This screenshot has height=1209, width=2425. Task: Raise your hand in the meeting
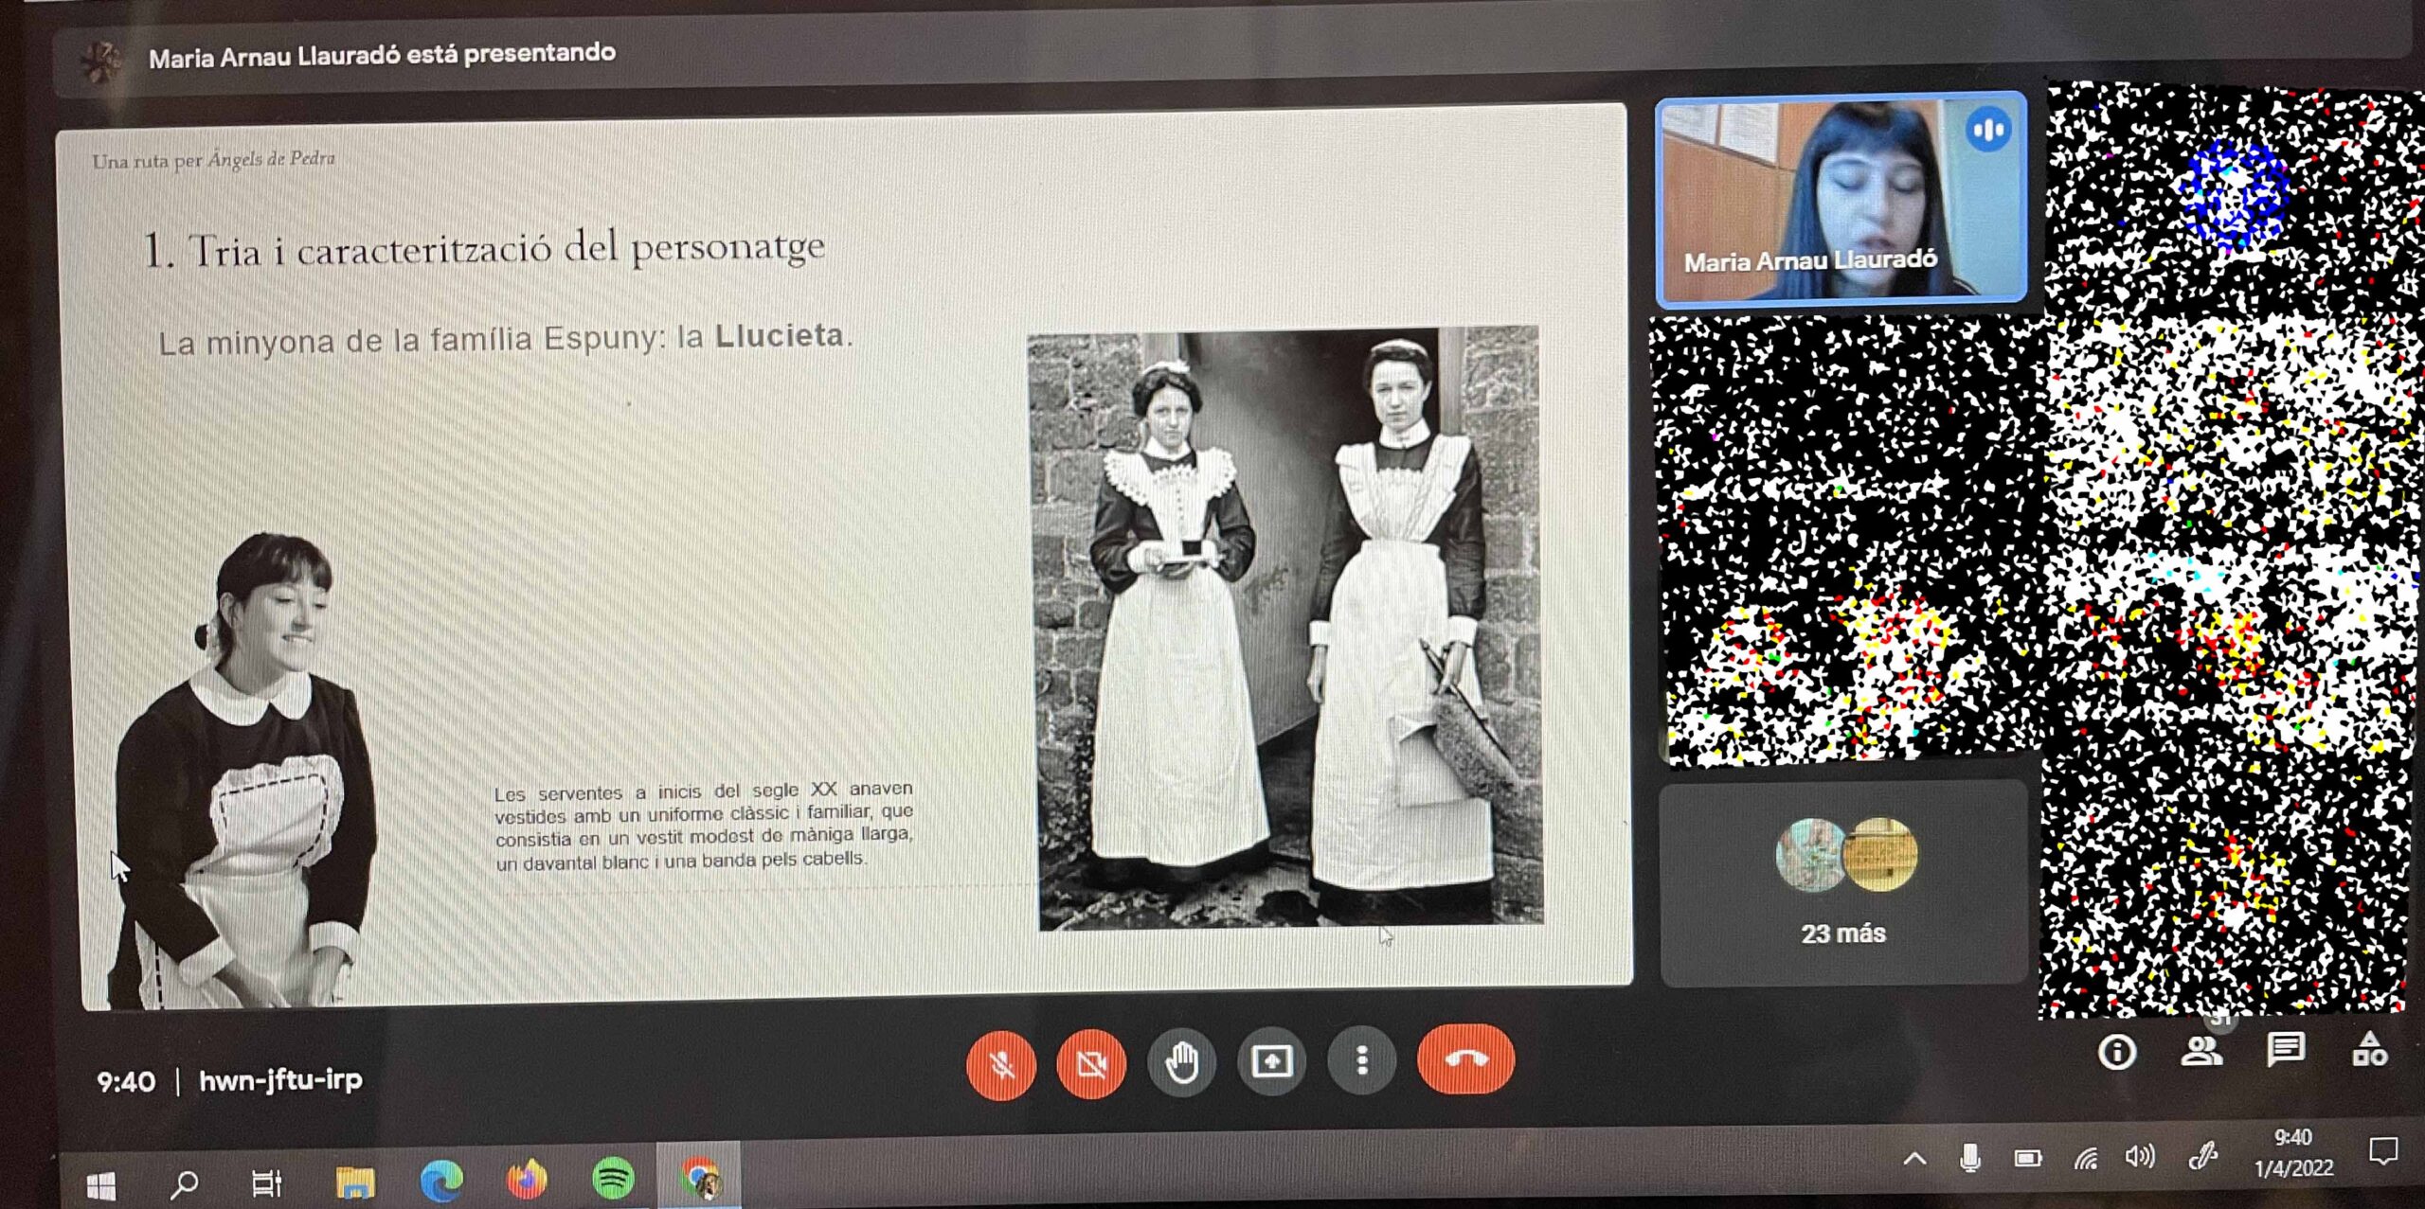pyautogui.click(x=1181, y=1062)
